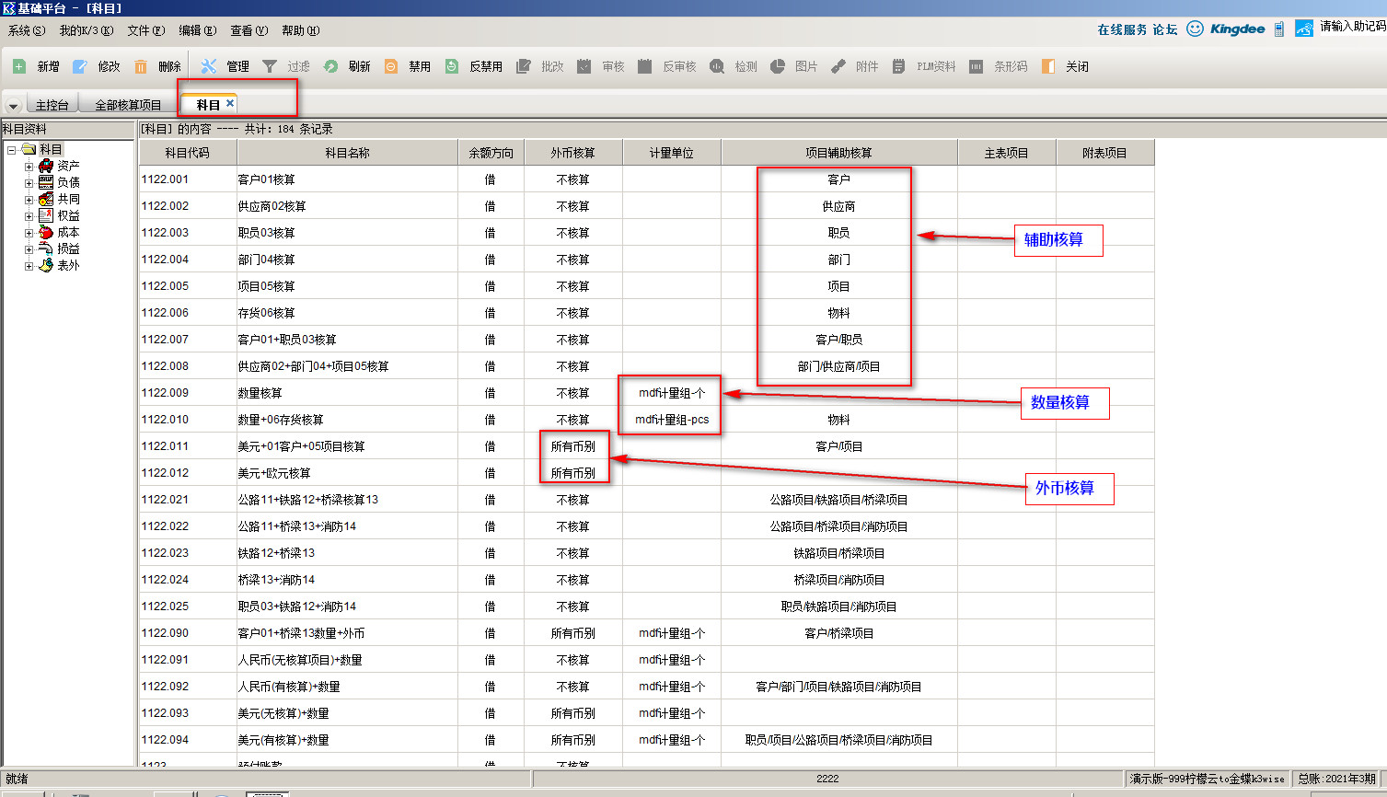
Task: Open the 论坛 forum link
Action: pyautogui.click(x=1165, y=29)
